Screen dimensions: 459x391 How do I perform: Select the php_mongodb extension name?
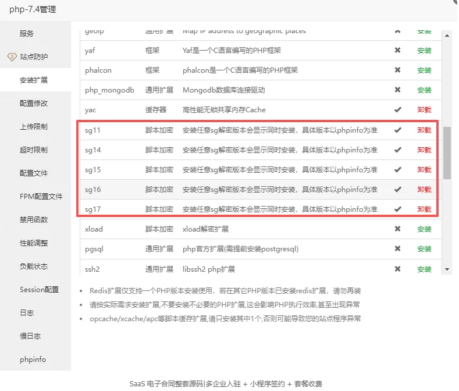point(109,90)
